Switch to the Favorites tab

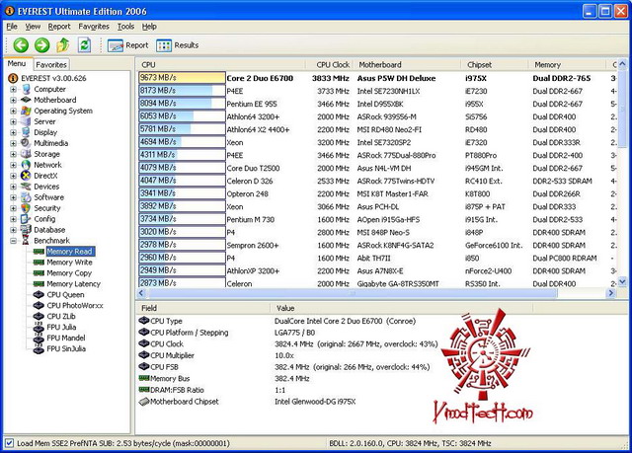(x=51, y=65)
